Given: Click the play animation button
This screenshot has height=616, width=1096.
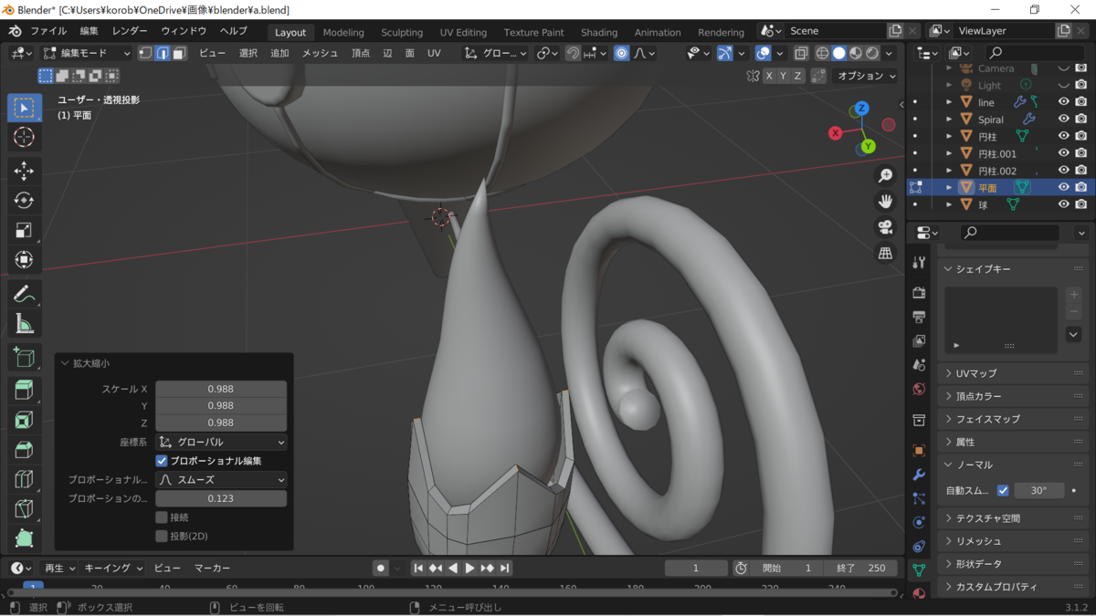Looking at the screenshot, I should point(469,568).
